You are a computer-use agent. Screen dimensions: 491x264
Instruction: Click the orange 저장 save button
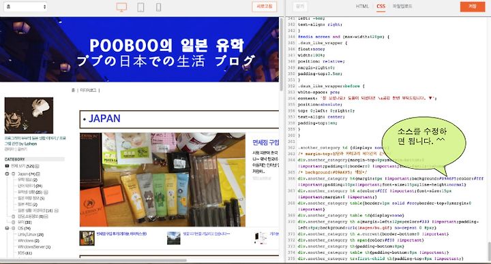[x=473, y=7]
